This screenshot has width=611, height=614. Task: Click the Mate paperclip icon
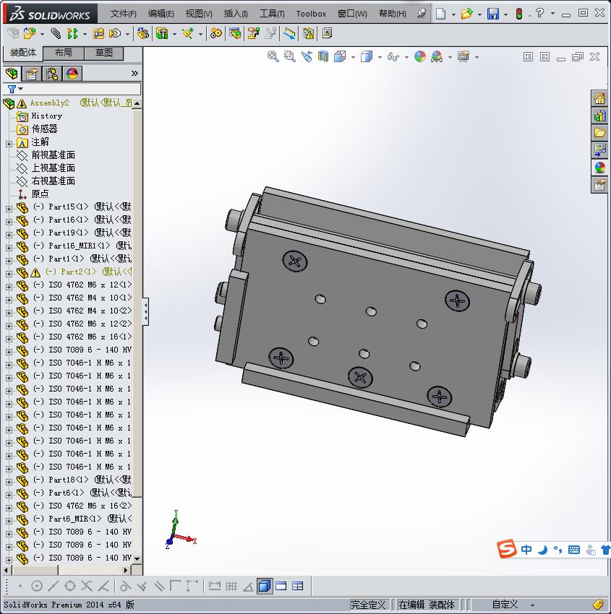tap(56, 34)
